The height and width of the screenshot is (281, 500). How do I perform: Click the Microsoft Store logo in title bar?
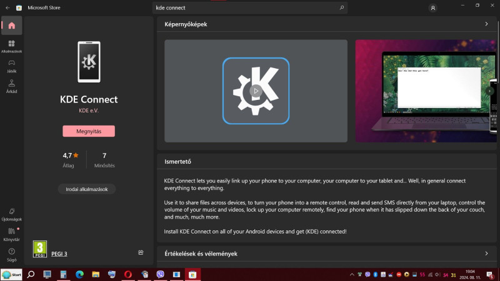click(x=19, y=7)
